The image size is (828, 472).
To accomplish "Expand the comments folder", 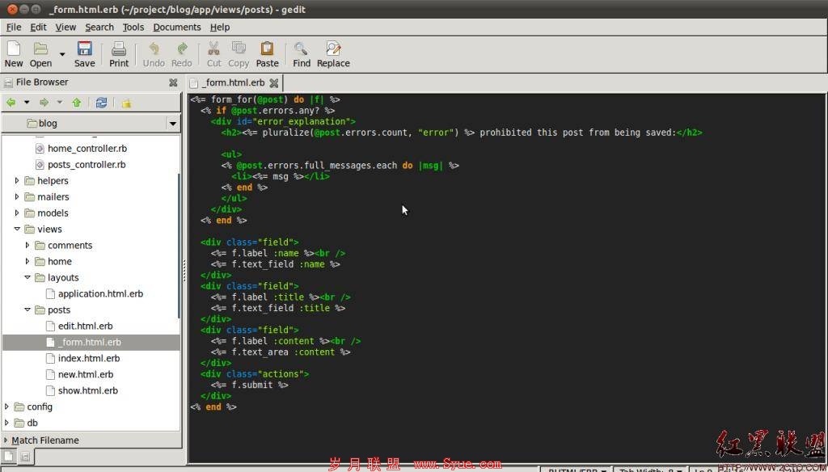I will click(x=27, y=245).
